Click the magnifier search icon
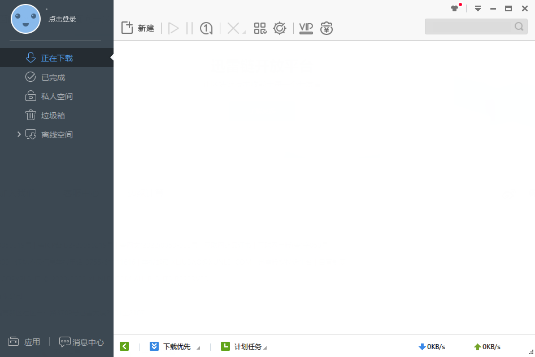 [519, 27]
